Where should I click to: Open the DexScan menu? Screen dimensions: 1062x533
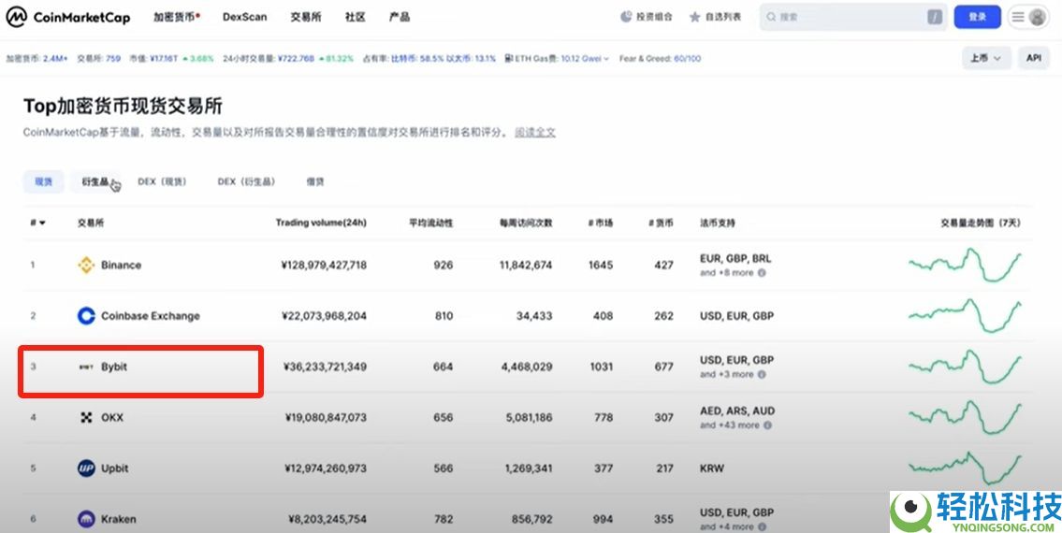[244, 17]
